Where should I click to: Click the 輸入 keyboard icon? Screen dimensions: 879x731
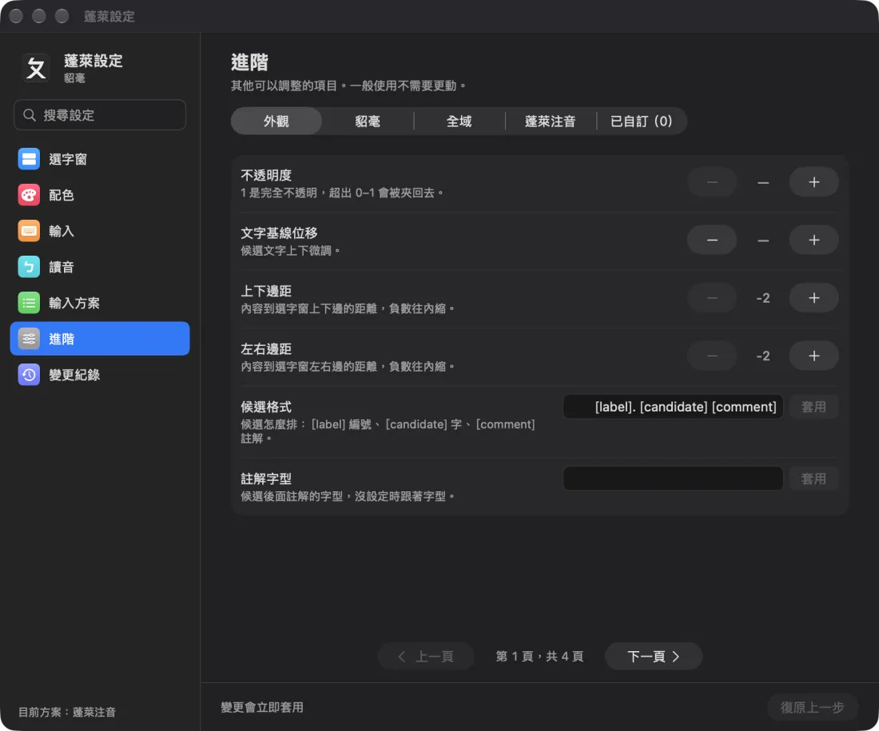(29, 231)
